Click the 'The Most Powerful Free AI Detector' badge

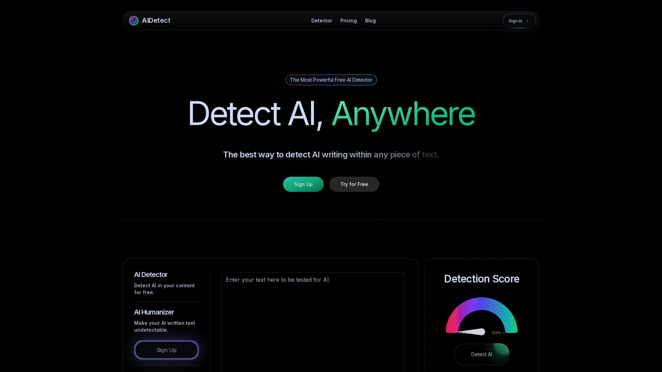pos(331,80)
